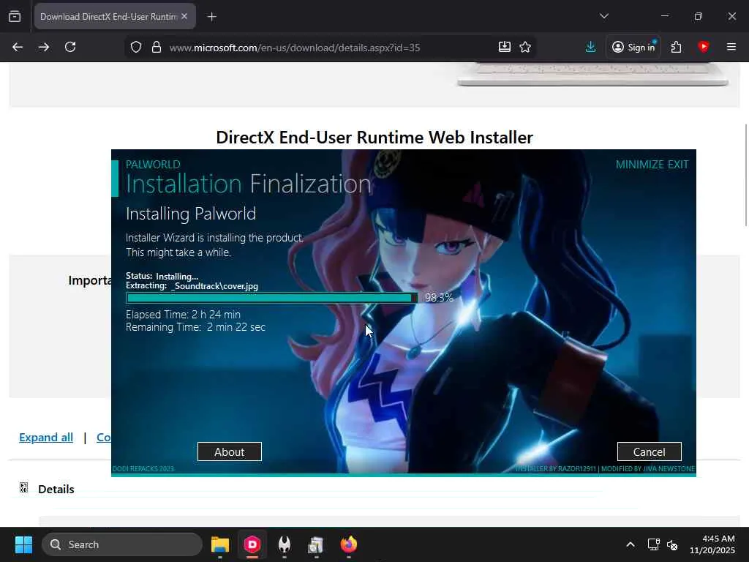
Task: Go back to the previous page
Action: (x=18, y=47)
